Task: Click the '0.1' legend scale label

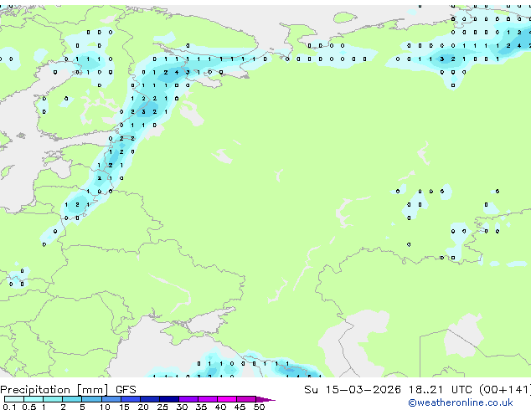Action: click(9, 407)
